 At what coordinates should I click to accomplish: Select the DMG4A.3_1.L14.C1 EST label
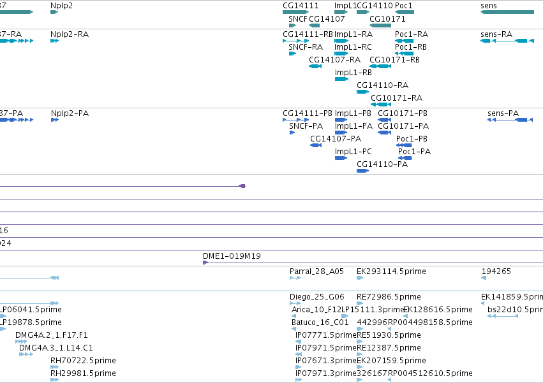coord(56,348)
